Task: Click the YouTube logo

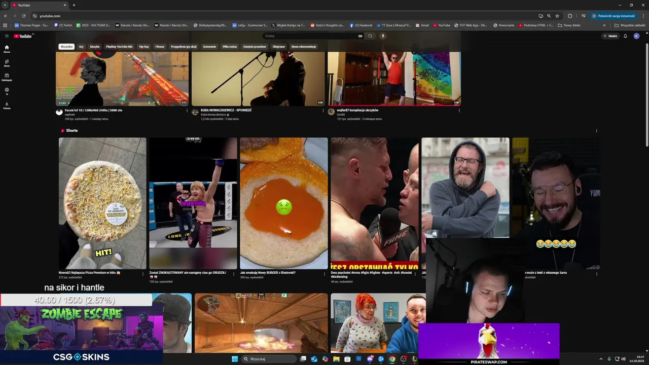Action: (x=23, y=36)
